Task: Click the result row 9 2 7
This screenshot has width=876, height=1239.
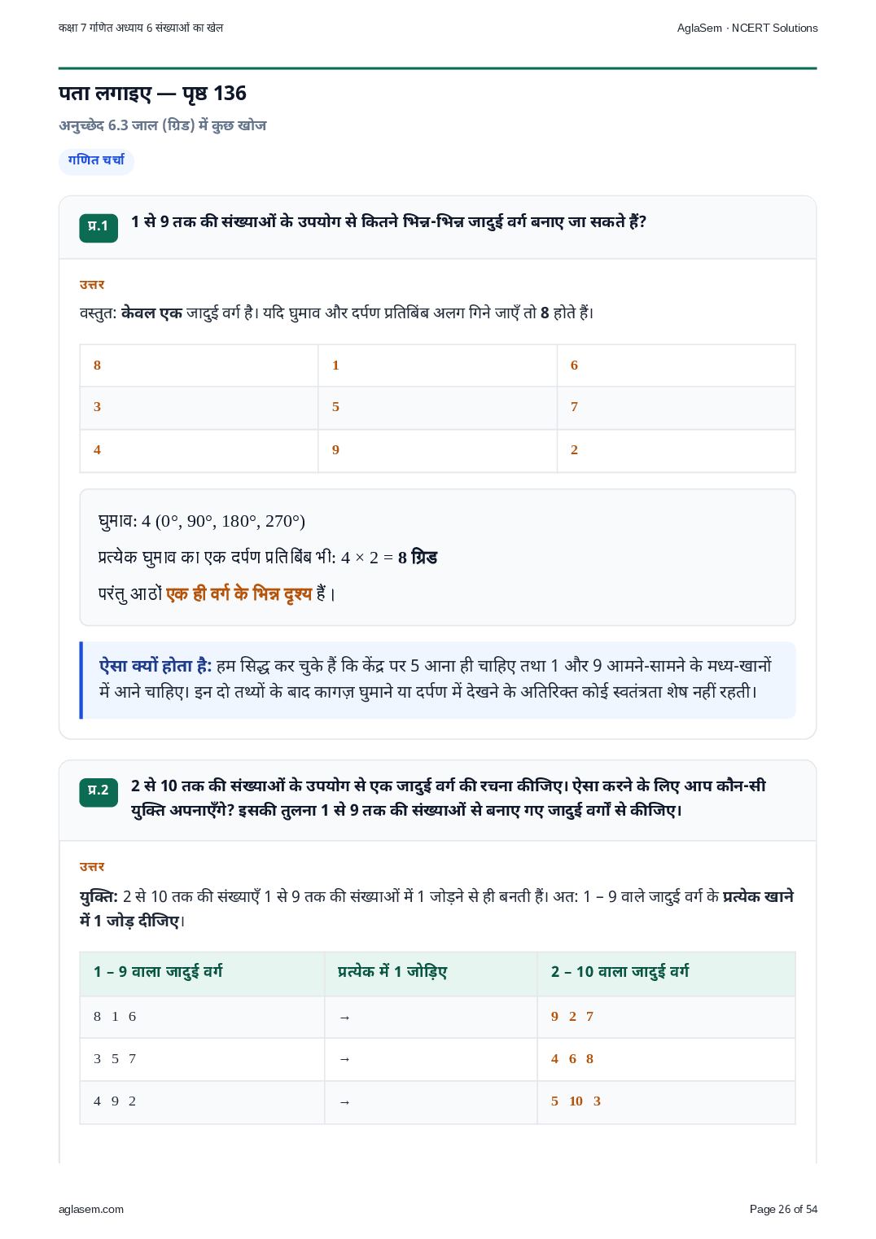Action: (x=572, y=1017)
